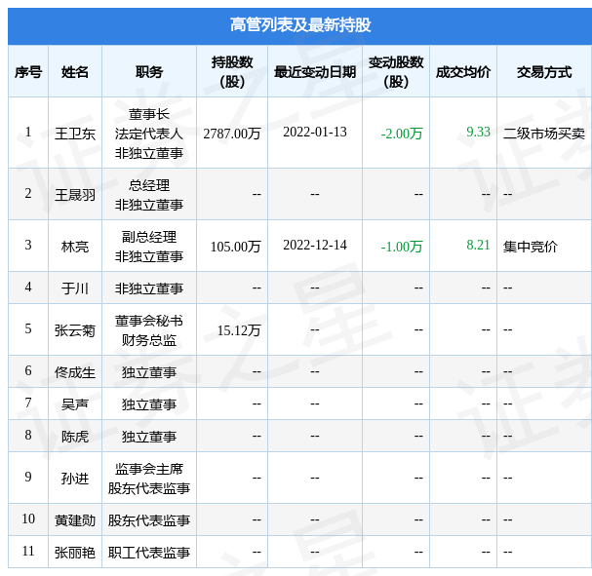Click the 总经理 position text
Screen dimensions: 592x576
tap(149, 185)
